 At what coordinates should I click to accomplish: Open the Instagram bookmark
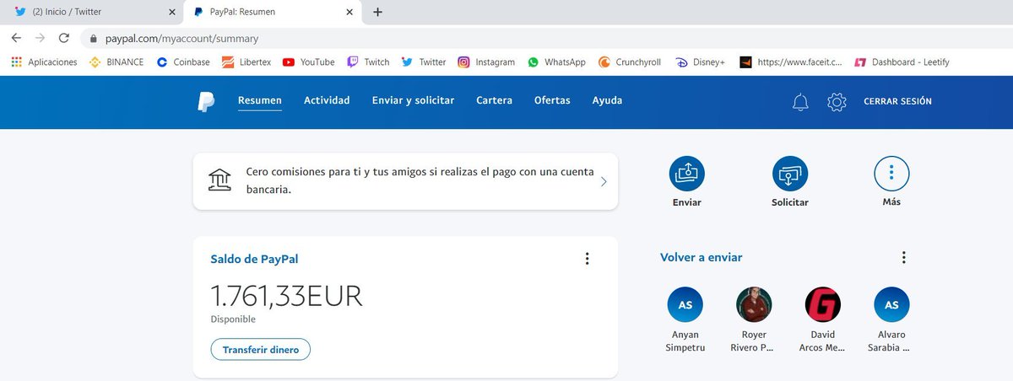486,62
